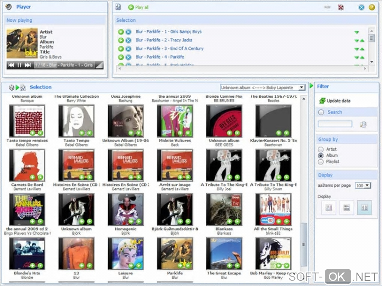Screen dimensions: 382x286
Task: Move track 4 Parklife up
Action: click(x=362, y=58)
